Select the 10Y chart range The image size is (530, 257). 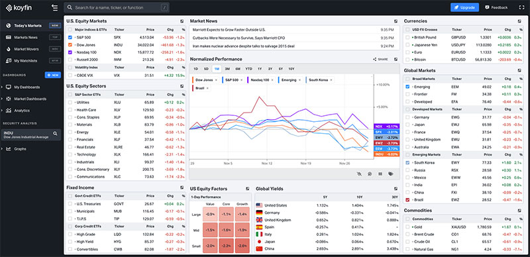tap(291, 69)
